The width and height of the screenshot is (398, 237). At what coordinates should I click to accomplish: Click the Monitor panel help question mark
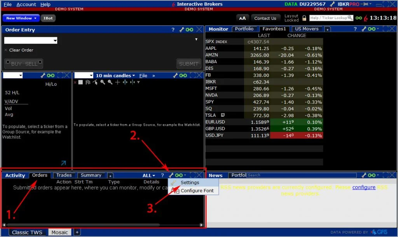tap(355, 29)
